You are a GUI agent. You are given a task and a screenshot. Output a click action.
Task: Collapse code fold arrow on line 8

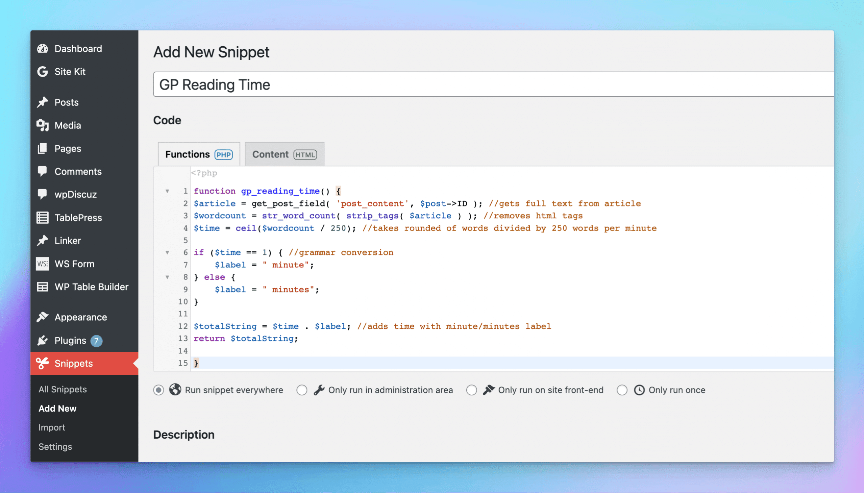(167, 277)
